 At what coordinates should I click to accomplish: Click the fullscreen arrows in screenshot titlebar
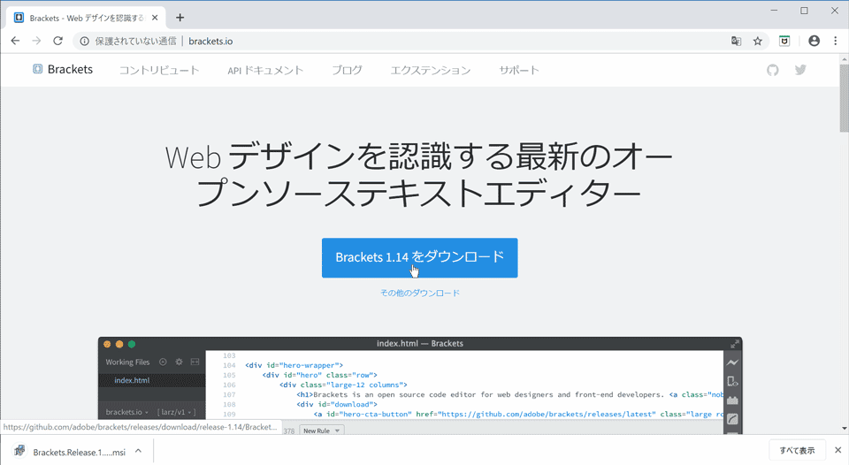tap(735, 344)
